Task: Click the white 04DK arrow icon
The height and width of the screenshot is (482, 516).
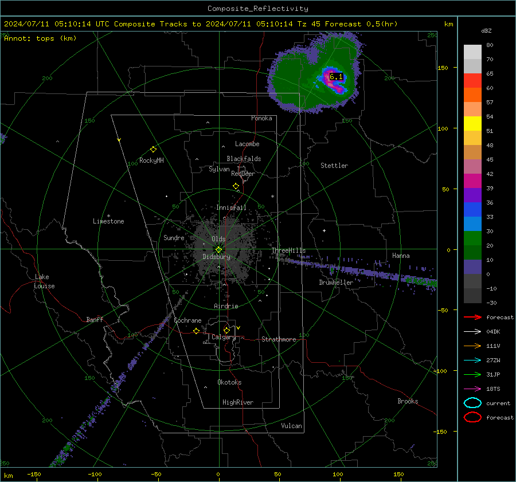Action: 472,331
